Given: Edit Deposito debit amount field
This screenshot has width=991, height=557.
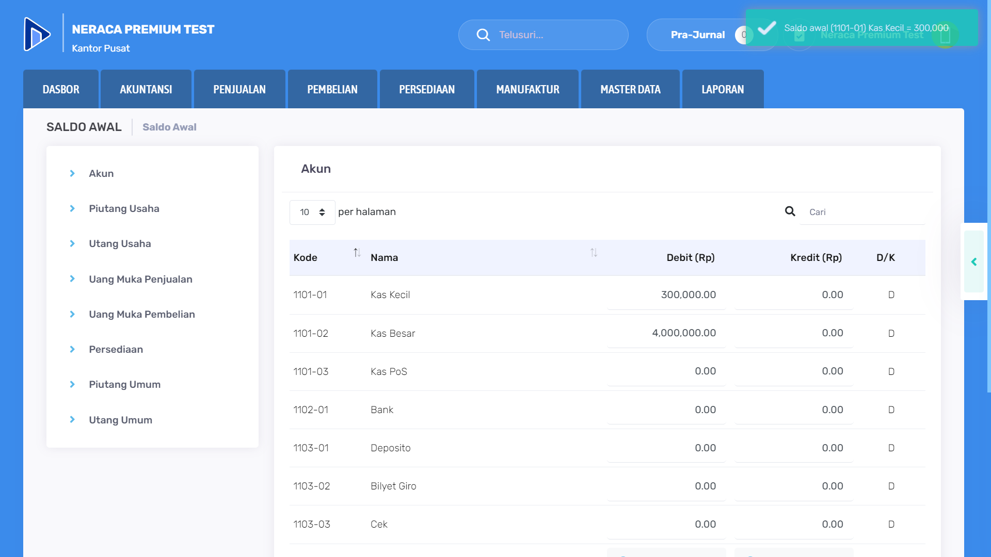Looking at the screenshot, I should tap(666, 448).
